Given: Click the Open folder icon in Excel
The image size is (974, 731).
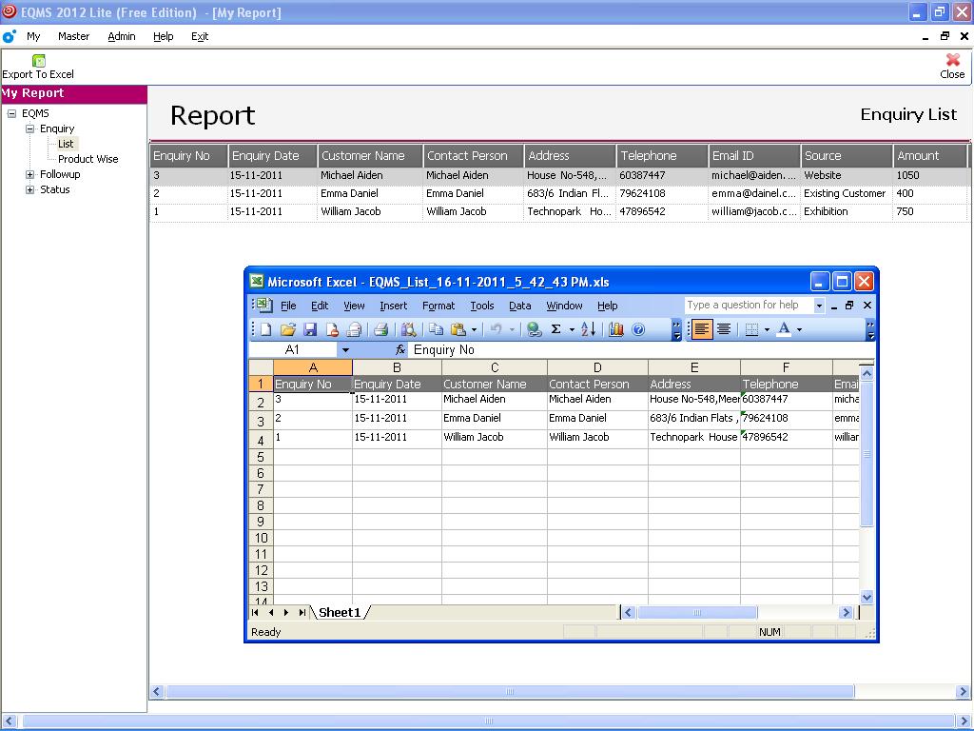Looking at the screenshot, I should click(287, 329).
